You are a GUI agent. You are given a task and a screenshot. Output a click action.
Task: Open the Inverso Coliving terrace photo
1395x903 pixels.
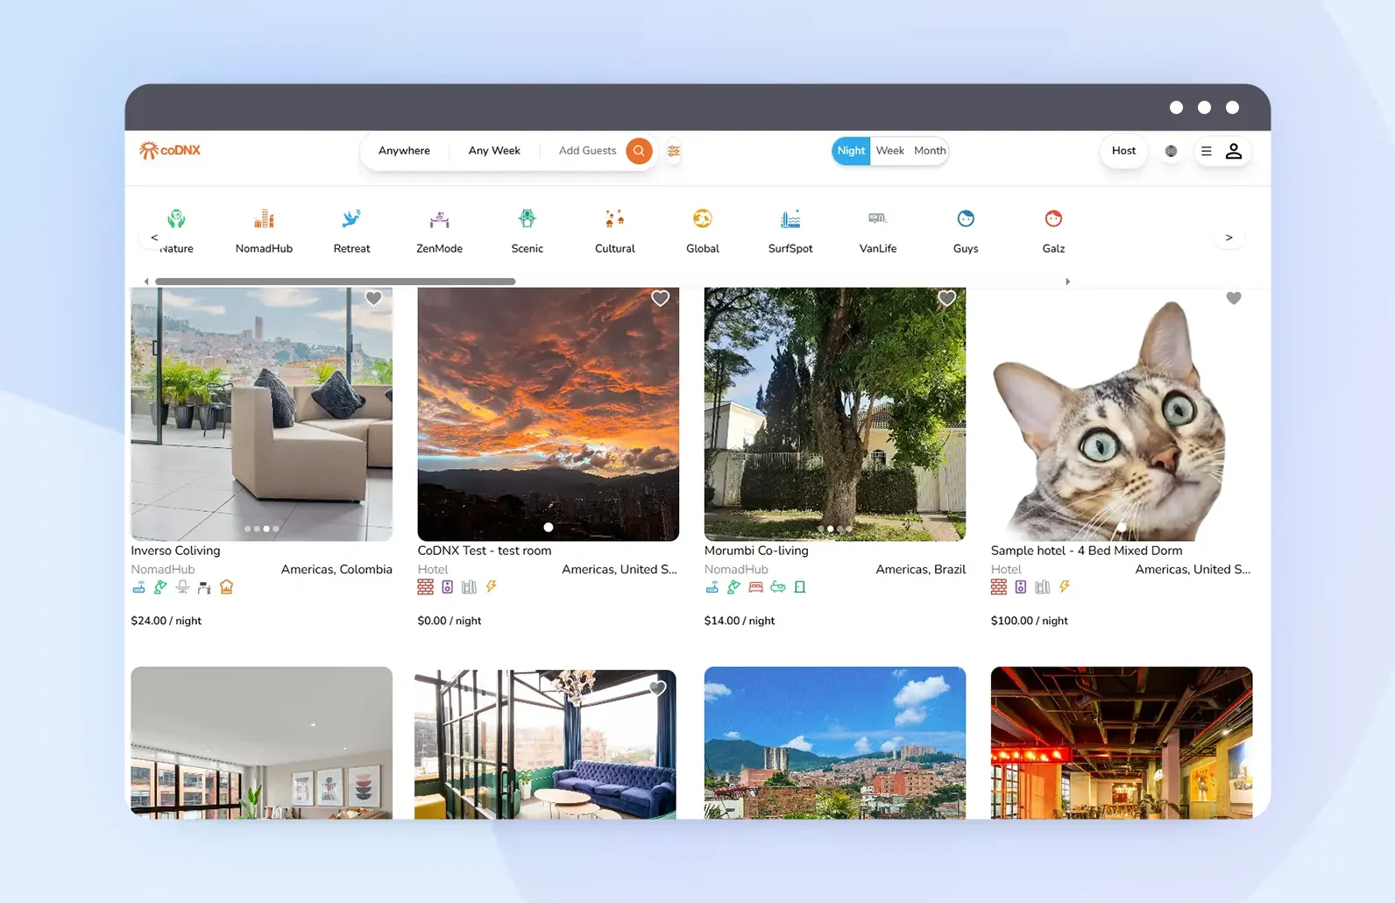[x=261, y=414]
